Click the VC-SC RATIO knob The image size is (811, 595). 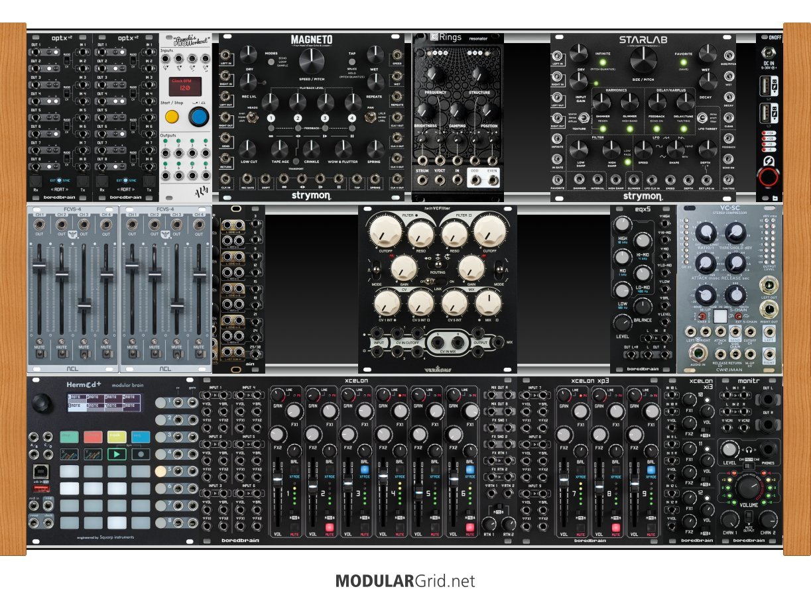click(x=707, y=233)
